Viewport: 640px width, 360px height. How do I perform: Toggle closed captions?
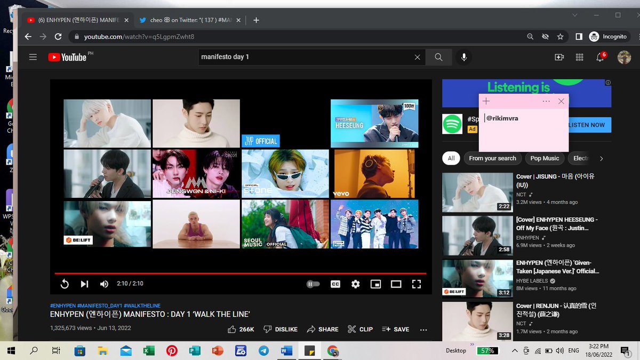click(x=335, y=284)
